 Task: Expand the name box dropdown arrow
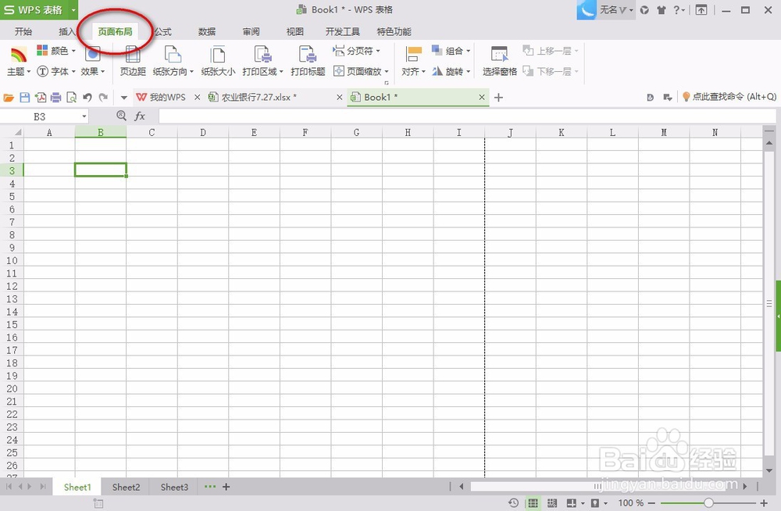click(84, 116)
